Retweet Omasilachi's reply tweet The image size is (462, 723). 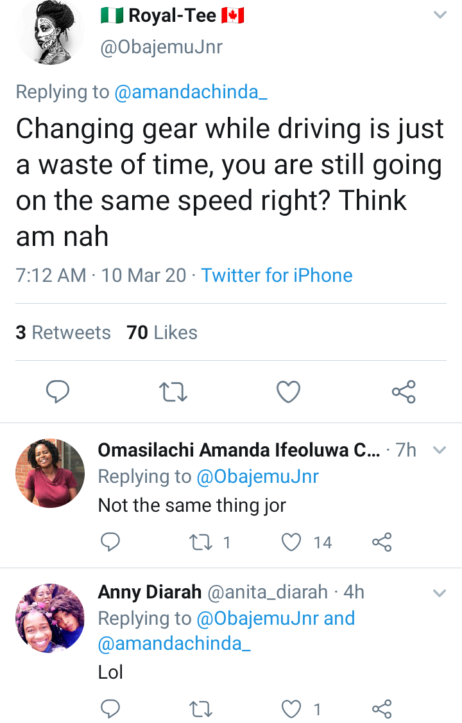tap(198, 543)
